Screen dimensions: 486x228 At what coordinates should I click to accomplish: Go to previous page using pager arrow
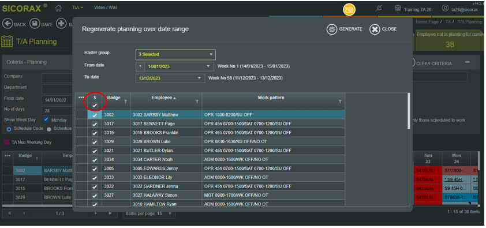click(x=24, y=214)
